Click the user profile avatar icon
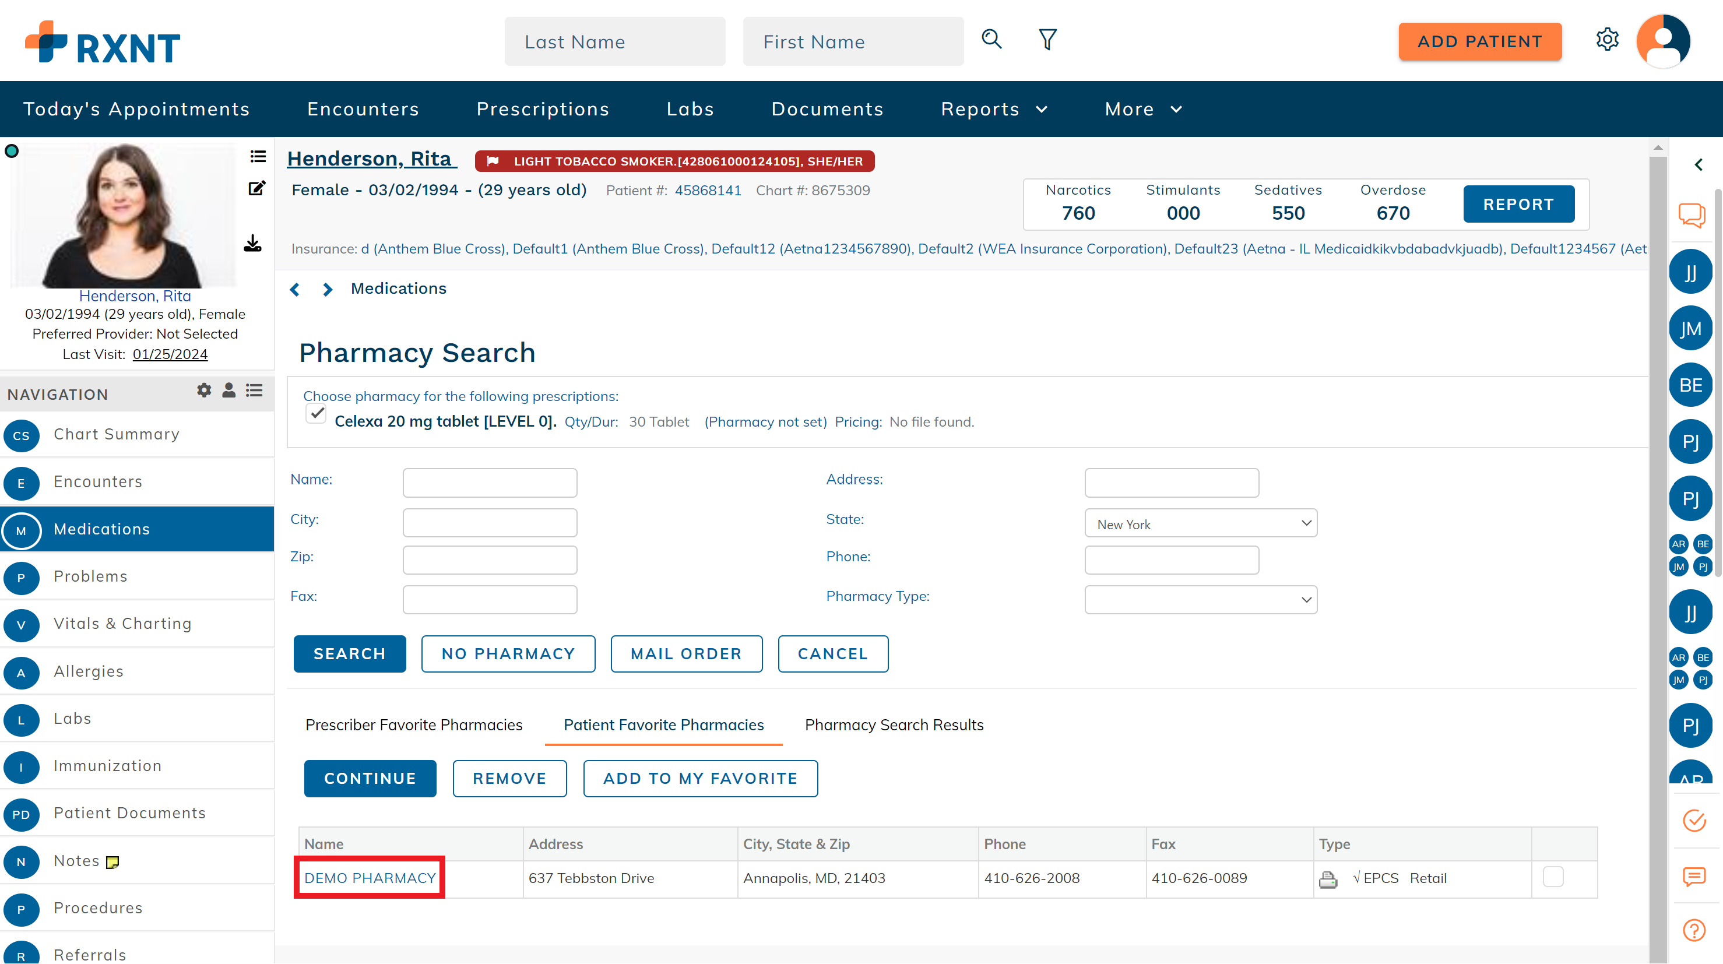Screen dimensions: 1723x964 pos(1663,41)
